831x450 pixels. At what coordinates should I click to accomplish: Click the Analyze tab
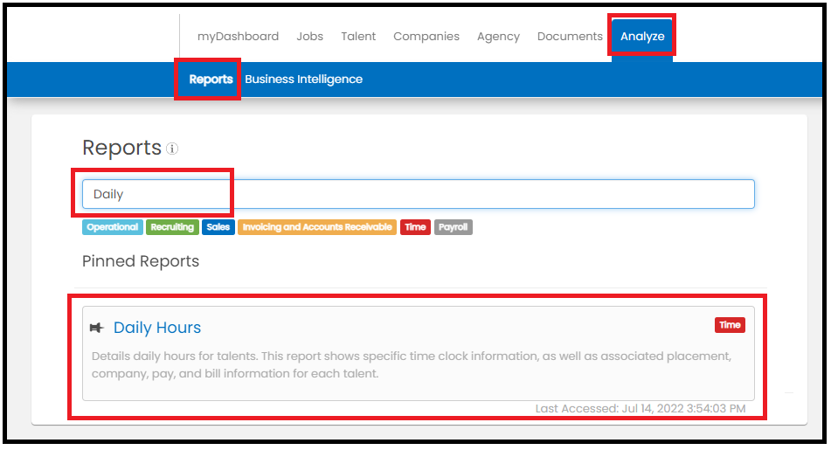(x=642, y=37)
